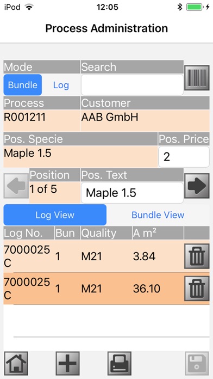Tap area value 36.10

(146, 289)
